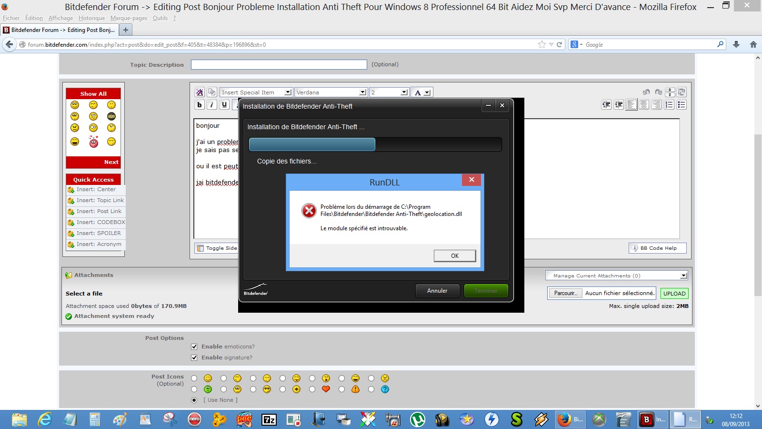Select the radio button for heart post icon
This screenshot has height=429, width=762.
pyautogui.click(x=312, y=389)
